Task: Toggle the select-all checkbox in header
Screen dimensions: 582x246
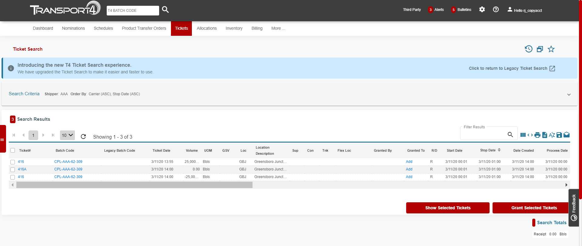Action: click(x=13, y=150)
